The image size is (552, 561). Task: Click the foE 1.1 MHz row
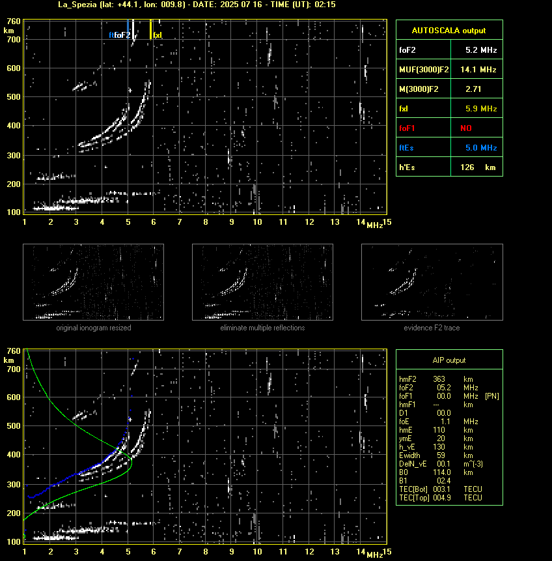point(438,422)
